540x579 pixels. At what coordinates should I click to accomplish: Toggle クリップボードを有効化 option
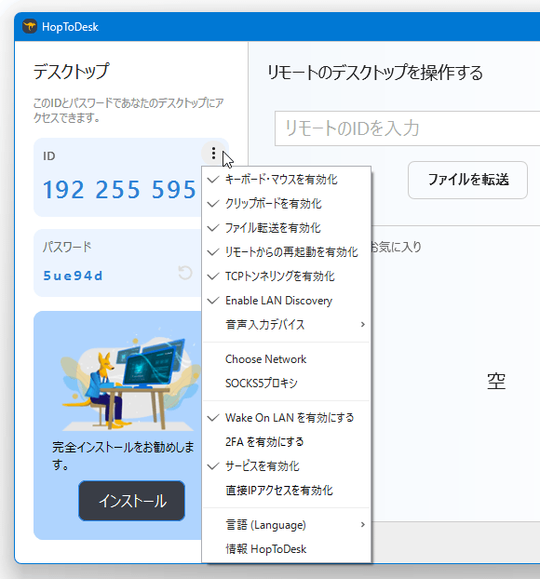coord(286,204)
